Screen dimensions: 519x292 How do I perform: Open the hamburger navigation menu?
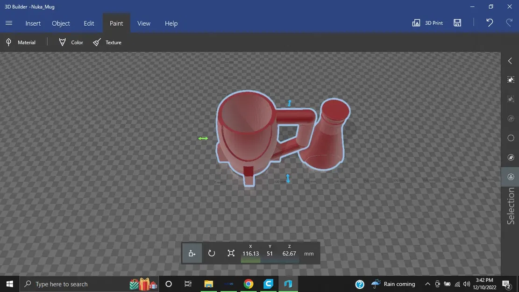tap(9, 23)
